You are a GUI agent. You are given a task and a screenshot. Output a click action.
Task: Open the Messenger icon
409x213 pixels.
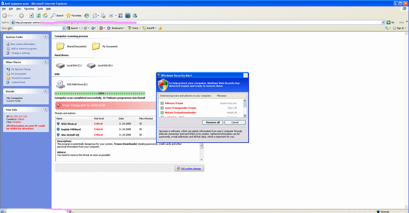[135, 16]
